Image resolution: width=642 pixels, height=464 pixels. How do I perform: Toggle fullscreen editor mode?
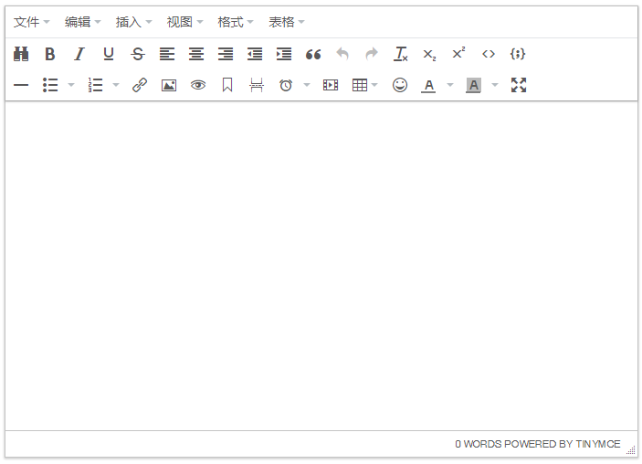coord(519,85)
